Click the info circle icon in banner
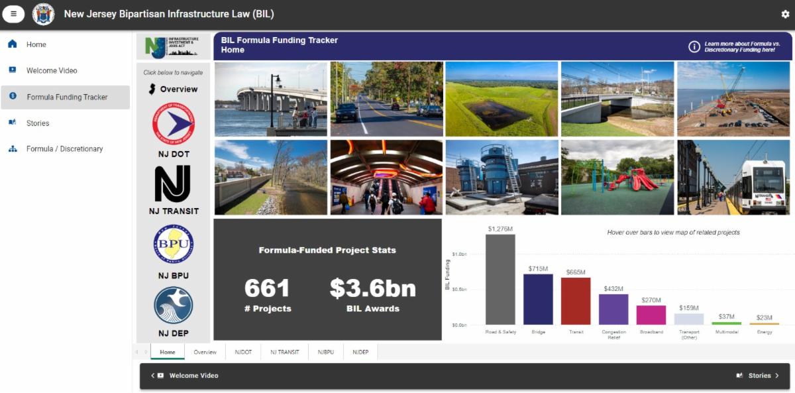 [x=694, y=47]
